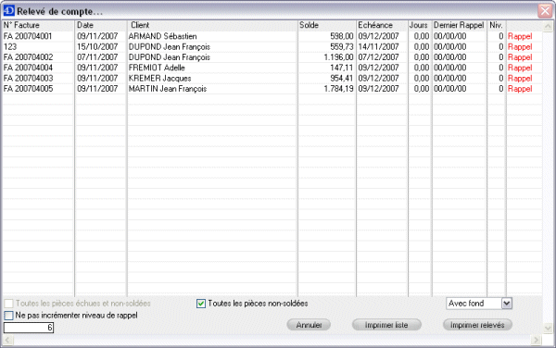This screenshot has height=348, width=556.
Task: Click the balance 1.784,19
Action: (338, 89)
